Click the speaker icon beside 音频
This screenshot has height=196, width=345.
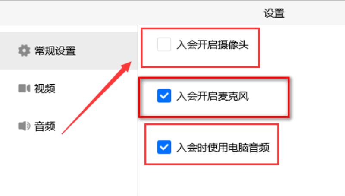(24, 126)
